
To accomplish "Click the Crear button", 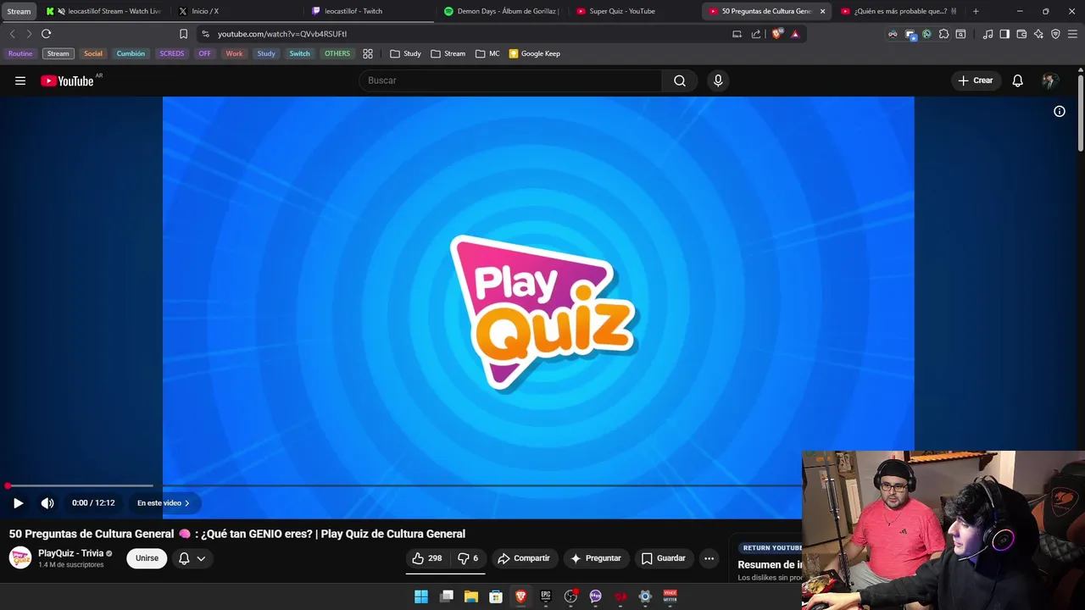I will 975,80.
